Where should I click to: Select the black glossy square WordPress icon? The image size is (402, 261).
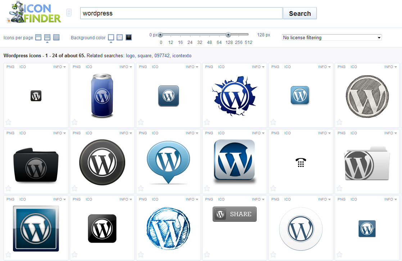coord(102,229)
